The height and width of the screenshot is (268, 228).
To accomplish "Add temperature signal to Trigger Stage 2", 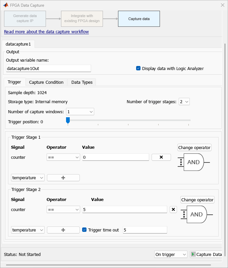I will [63, 230].
